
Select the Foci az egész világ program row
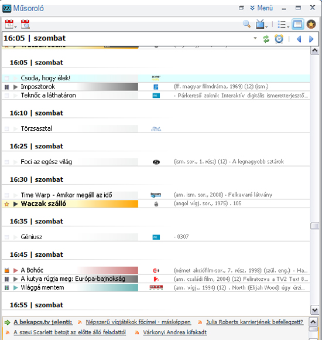(x=156, y=162)
